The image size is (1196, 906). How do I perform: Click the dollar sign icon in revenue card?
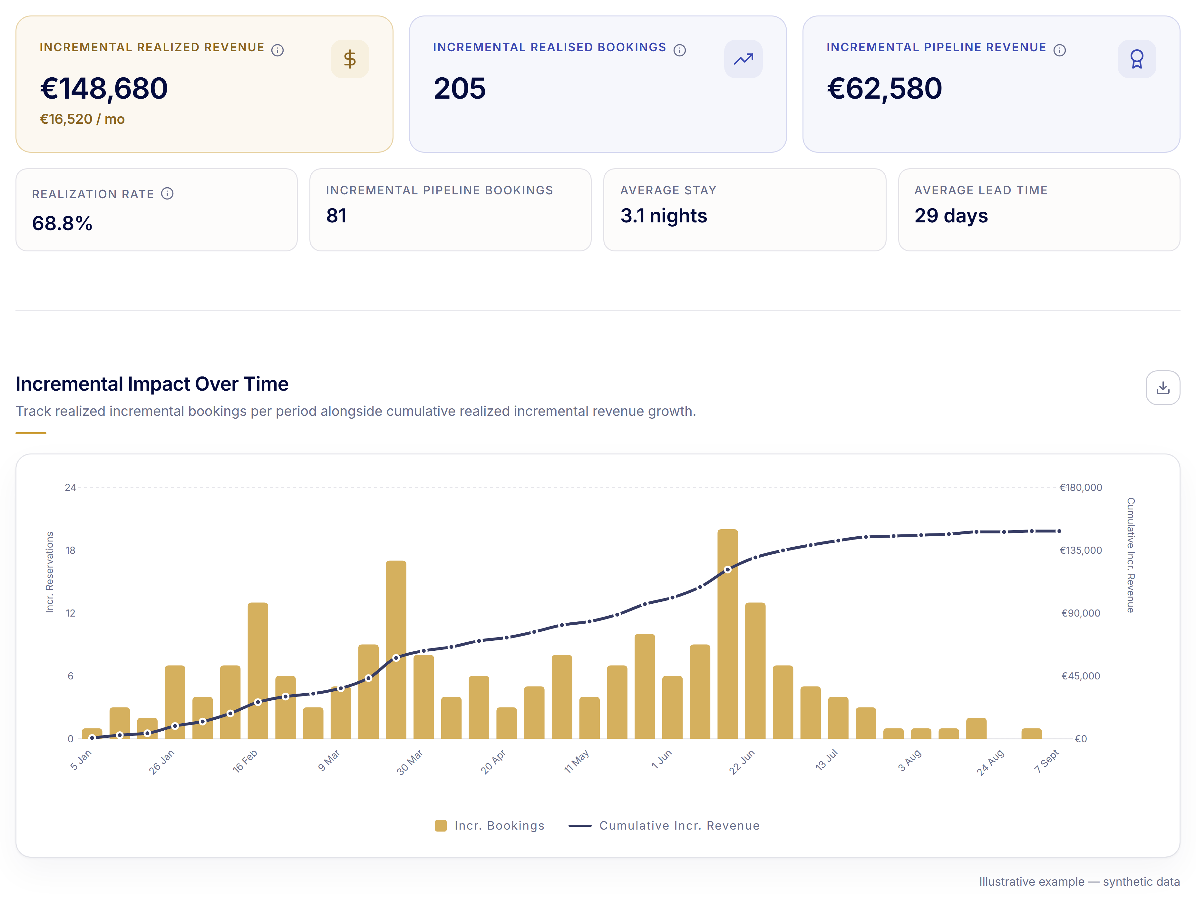tap(350, 59)
